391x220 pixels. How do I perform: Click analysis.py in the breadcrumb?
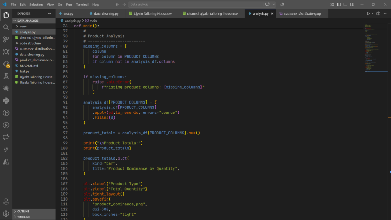click(x=73, y=21)
